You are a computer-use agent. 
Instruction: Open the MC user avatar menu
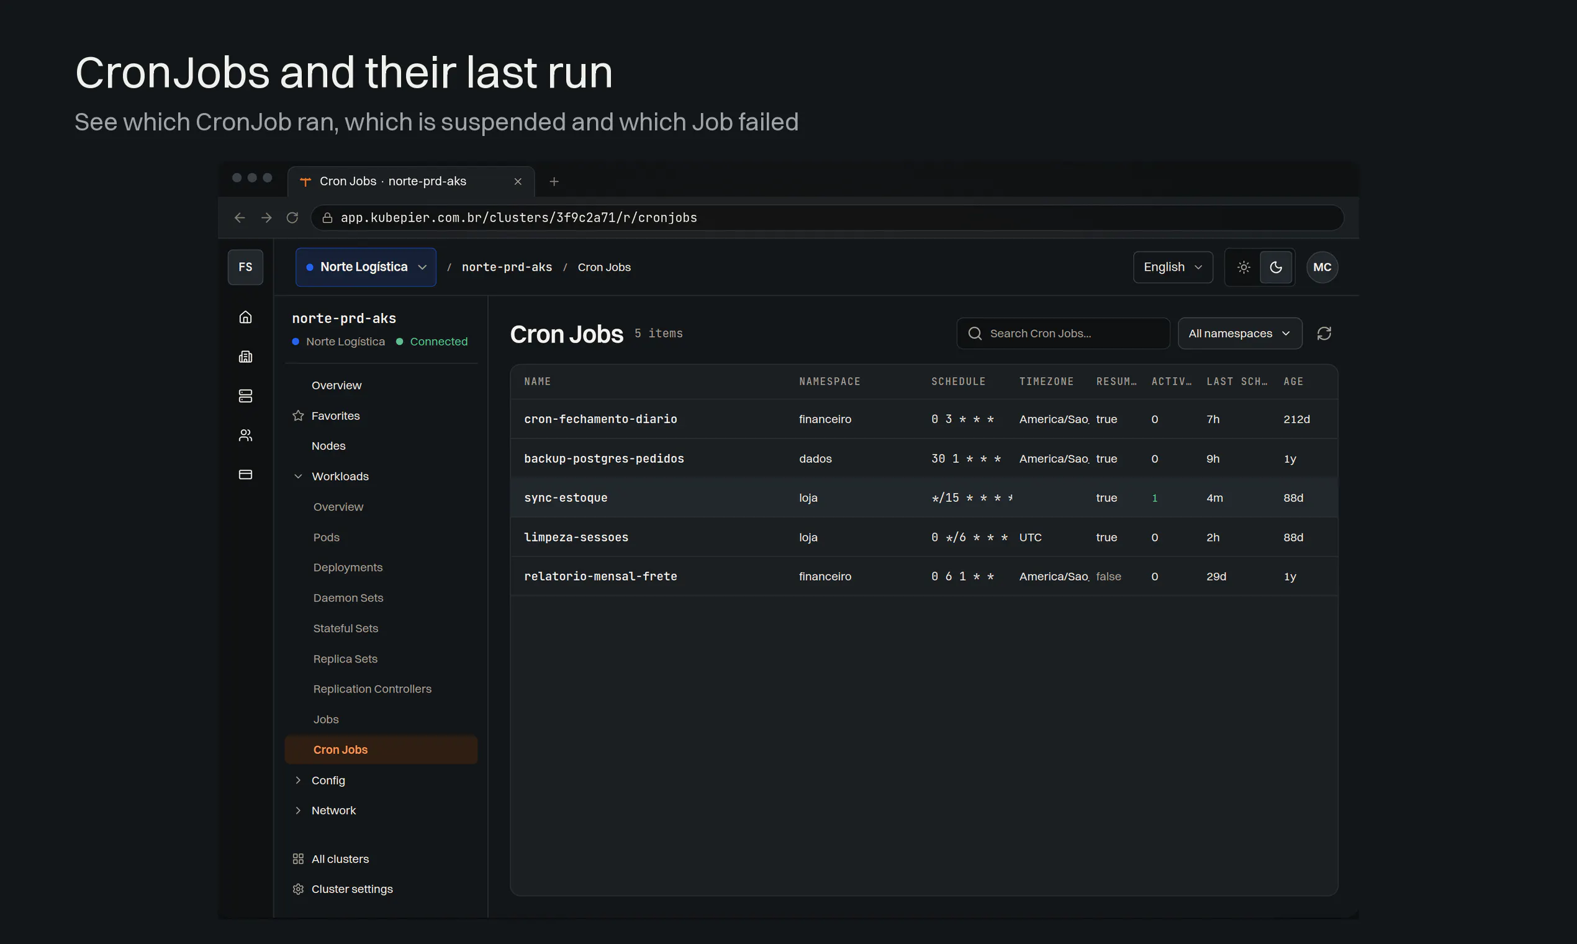(x=1322, y=267)
